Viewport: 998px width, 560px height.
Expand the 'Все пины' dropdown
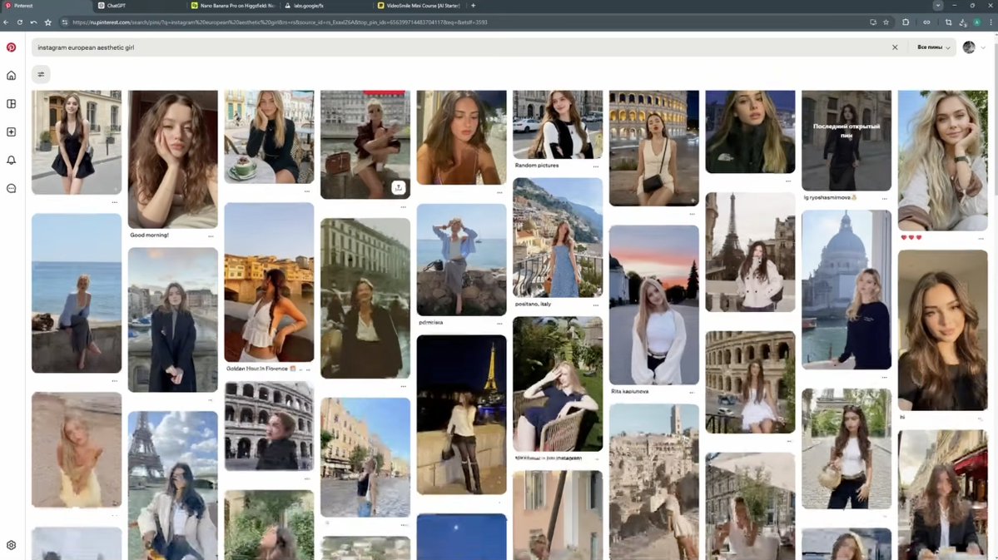click(934, 47)
